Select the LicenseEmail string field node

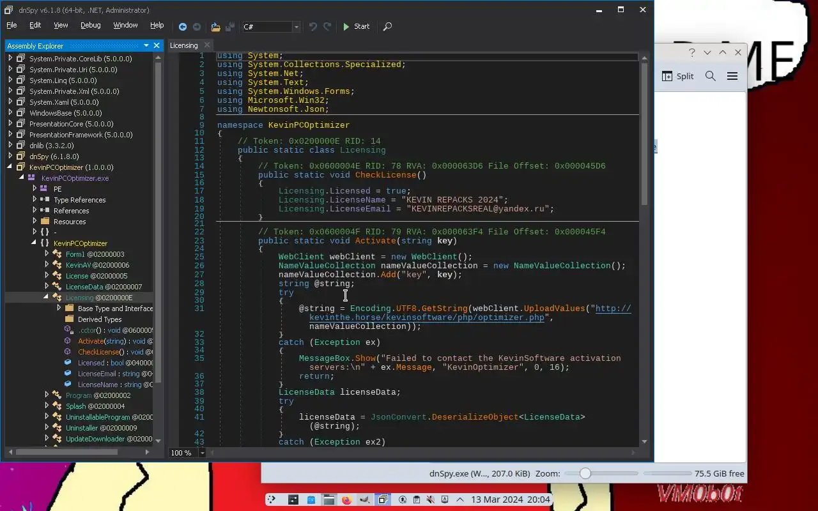point(115,374)
